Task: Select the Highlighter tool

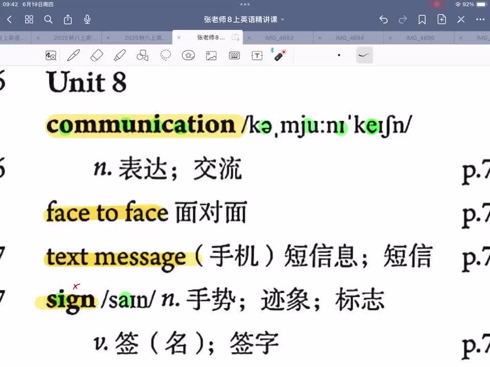Action: pos(119,56)
